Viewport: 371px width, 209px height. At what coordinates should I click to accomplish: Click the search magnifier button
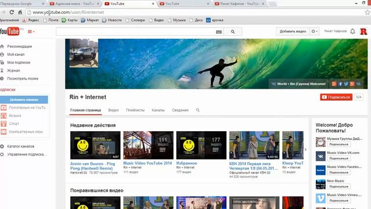(x=232, y=31)
